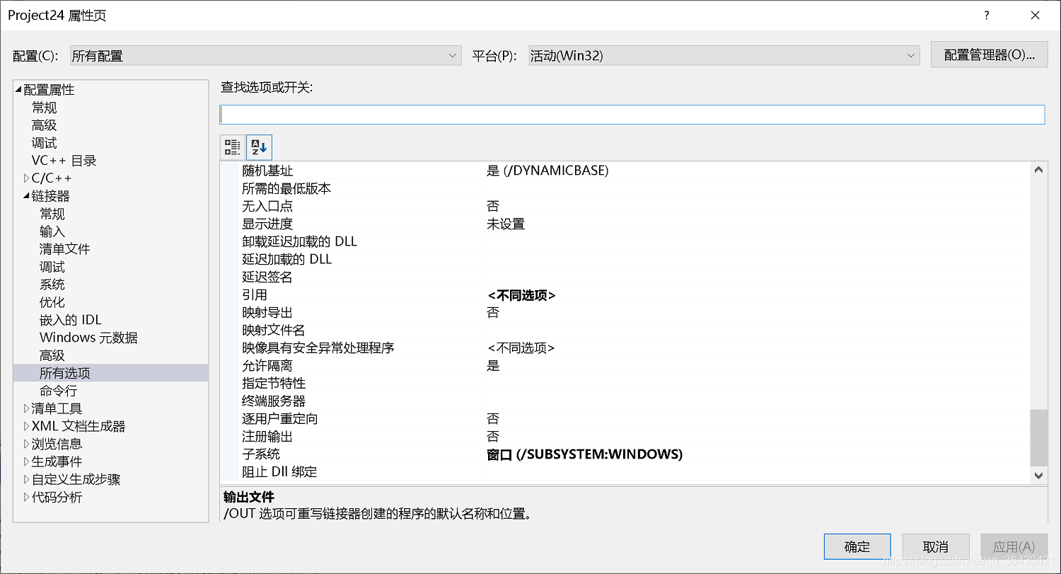Cancel with the 取消 button
Screen dimensions: 1061x574
point(936,546)
